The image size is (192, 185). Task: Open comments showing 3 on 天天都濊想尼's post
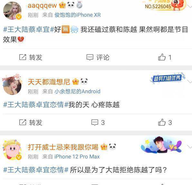coord(95,122)
